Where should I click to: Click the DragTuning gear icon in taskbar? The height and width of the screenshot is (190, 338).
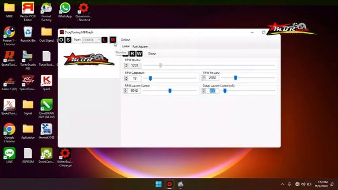[x=170, y=184]
